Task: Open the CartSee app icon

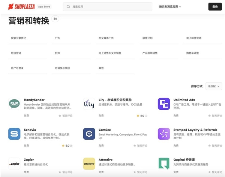Action: [89, 134]
